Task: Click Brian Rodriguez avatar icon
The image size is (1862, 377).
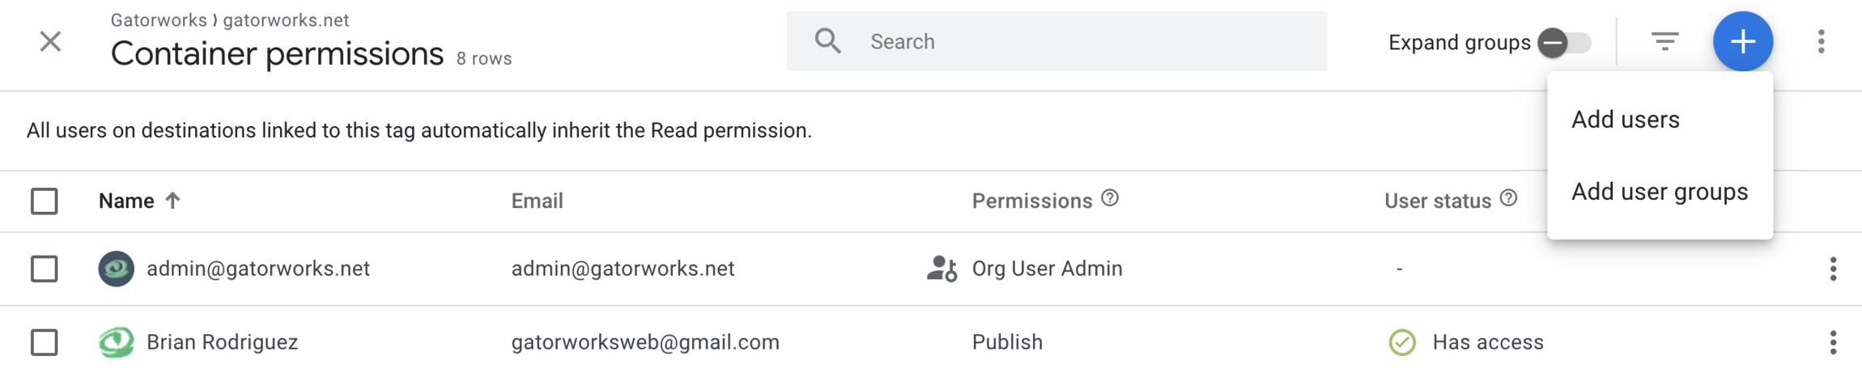Action: click(x=116, y=342)
